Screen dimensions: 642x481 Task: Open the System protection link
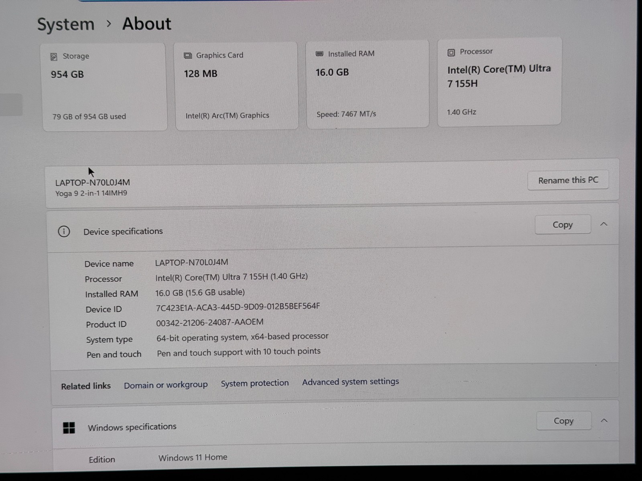[x=255, y=383]
